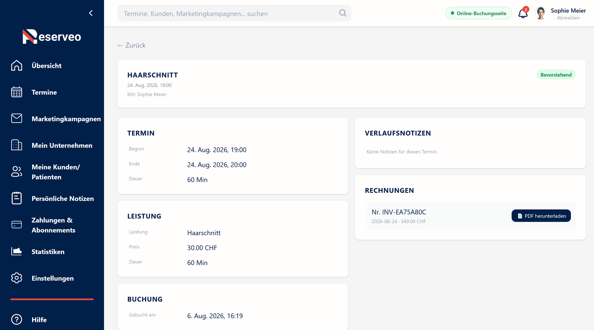Click the Einstellungen gear icon
This screenshot has width=594, height=330.
[x=17, y=278]
